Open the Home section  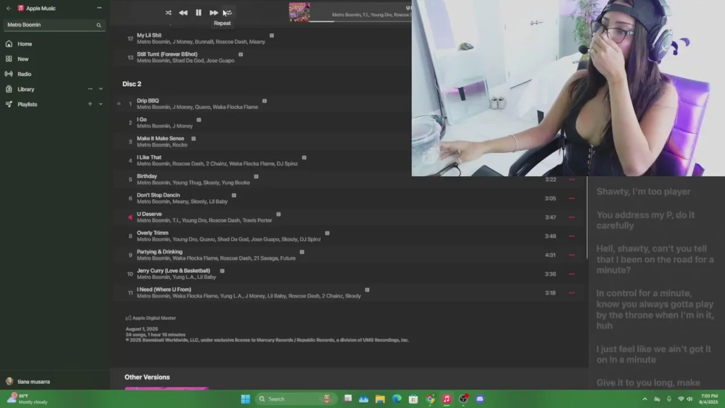click(24, 44)
